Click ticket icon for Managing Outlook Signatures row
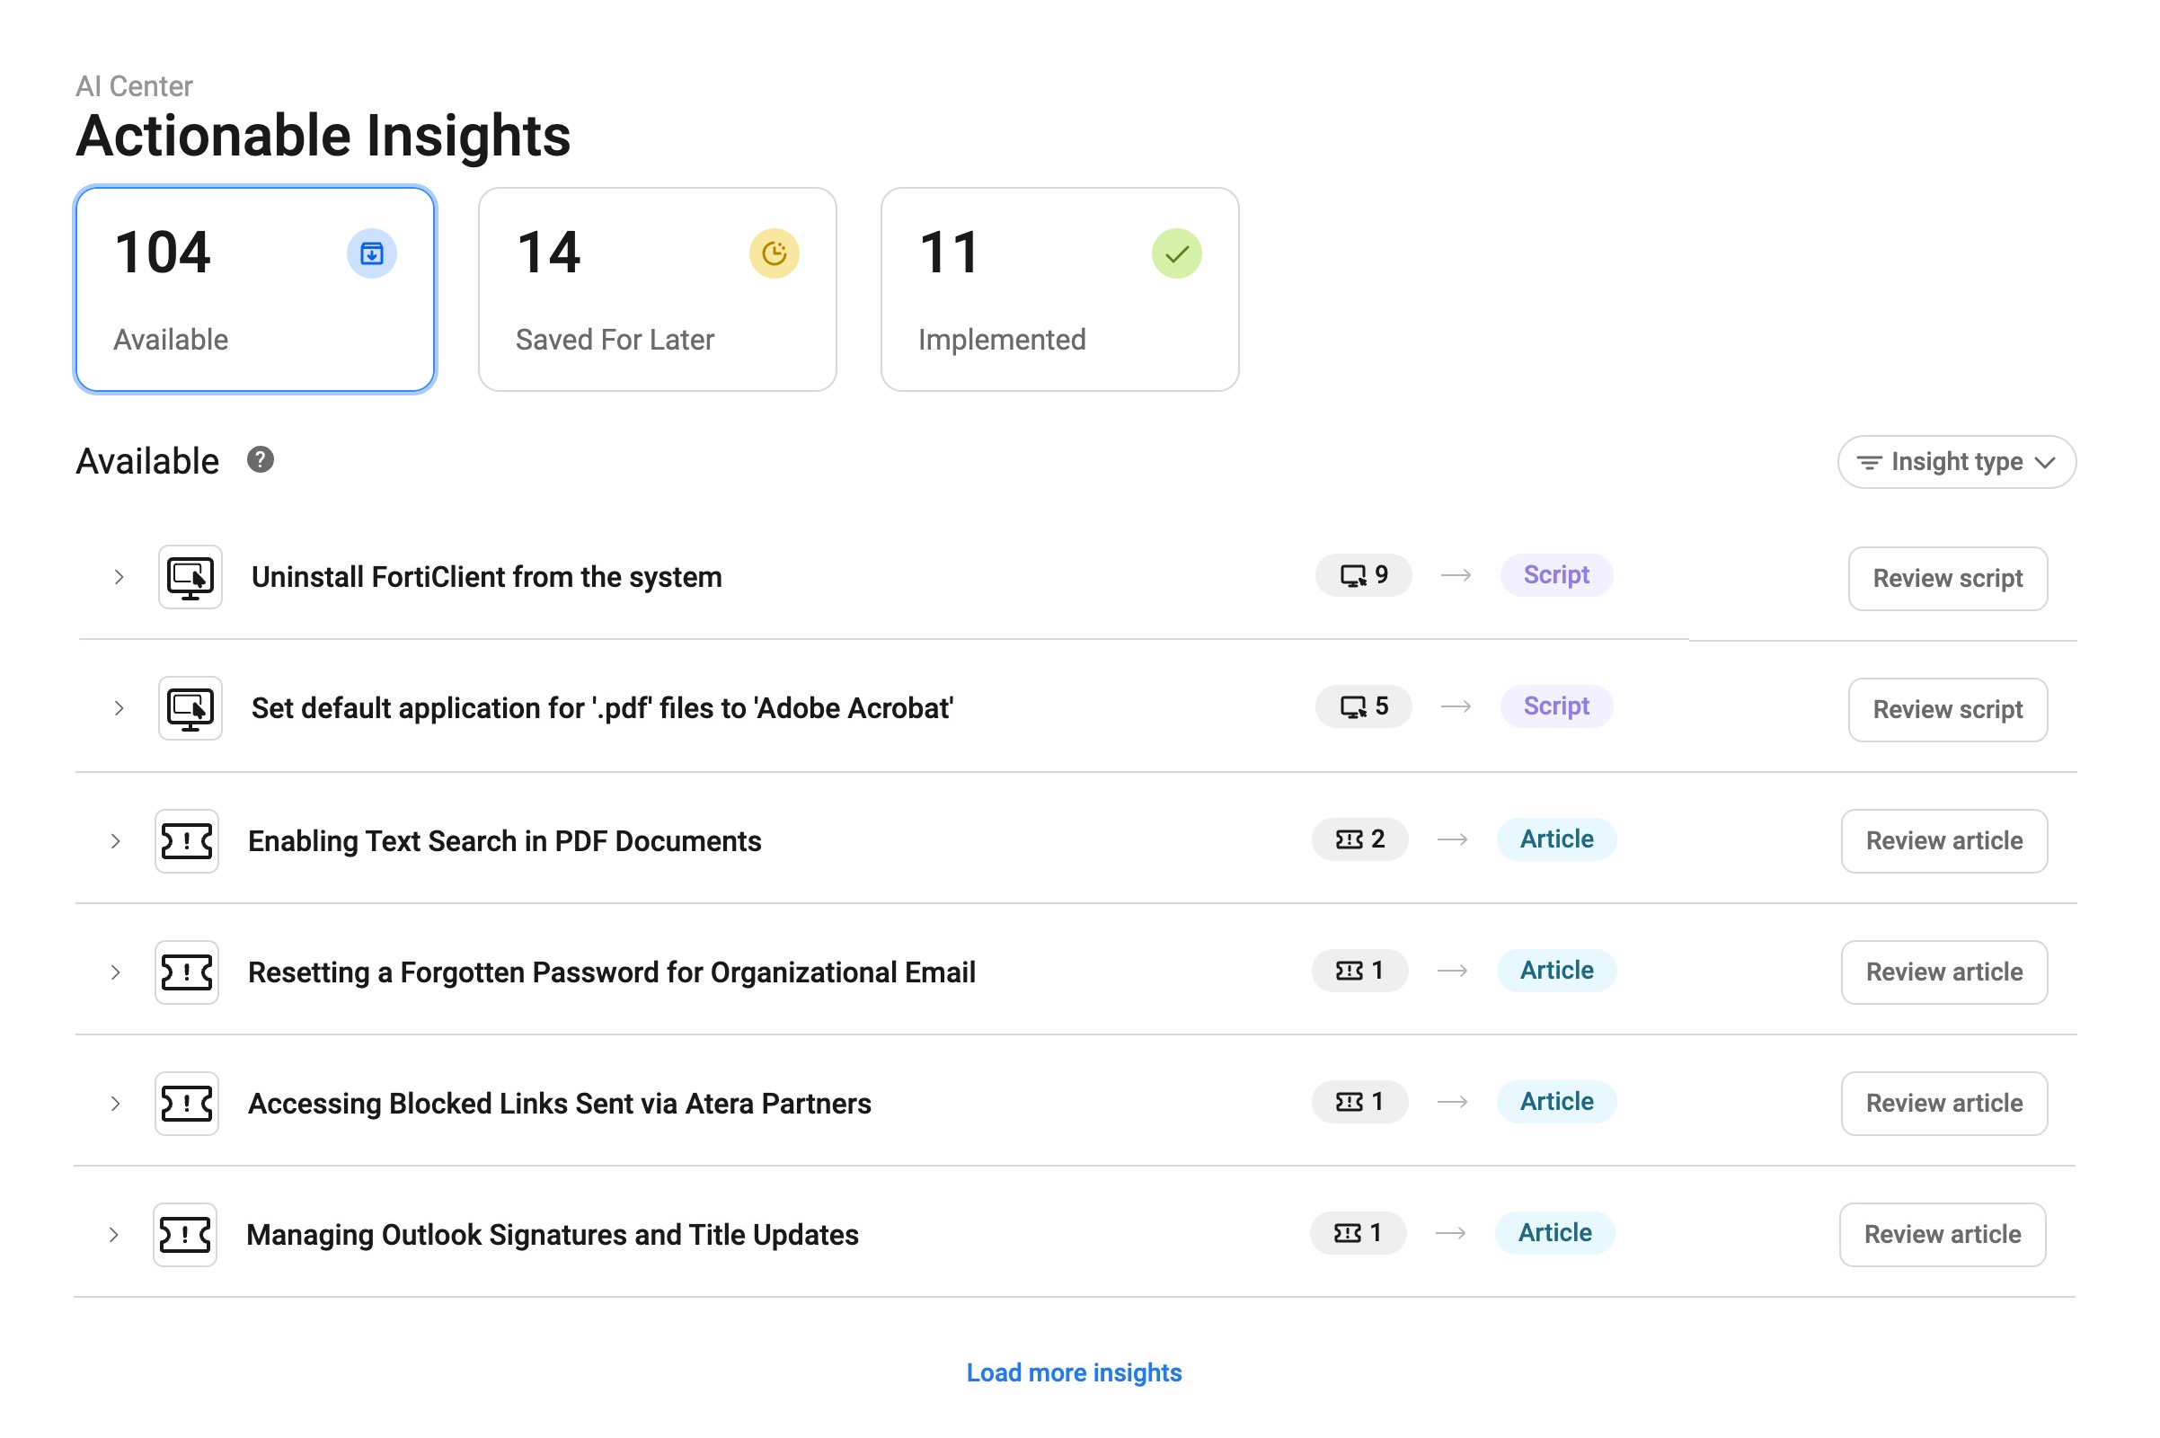This screenshot has width=2160, height=1438. [x=184, y=1234]
